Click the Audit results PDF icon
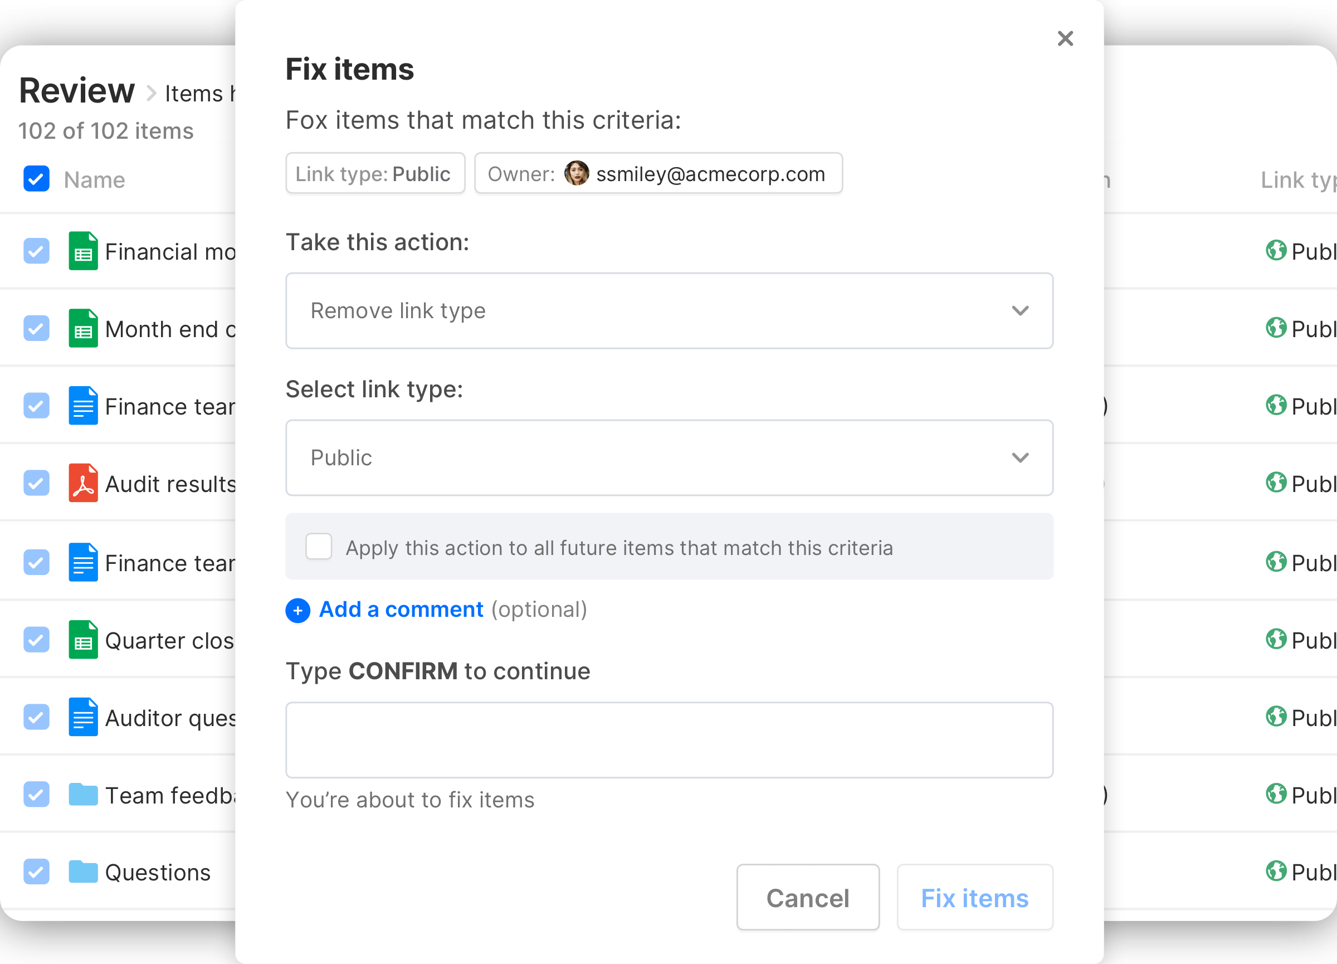 [x=83, y=483]
